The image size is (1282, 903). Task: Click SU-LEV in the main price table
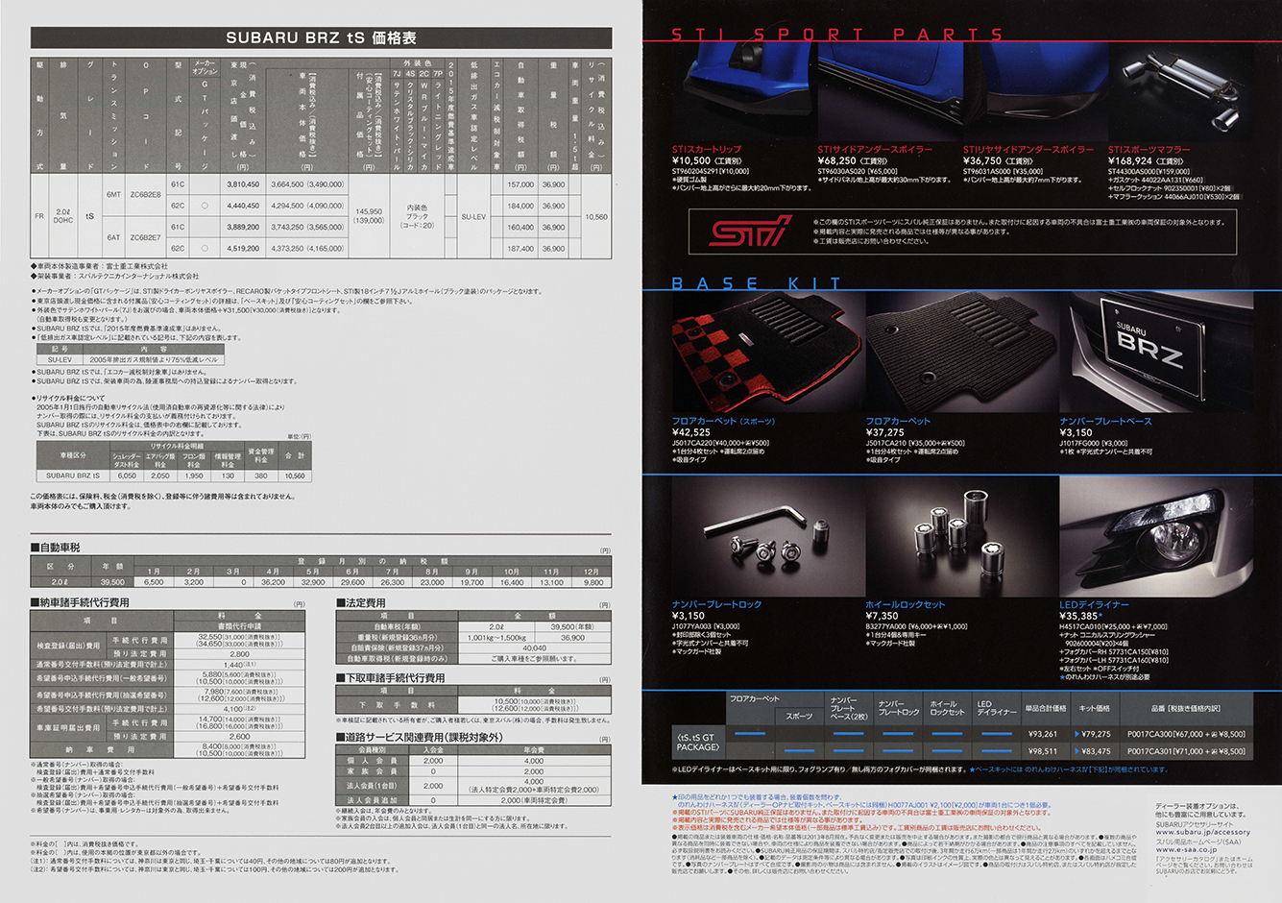[x=473, y=216]
